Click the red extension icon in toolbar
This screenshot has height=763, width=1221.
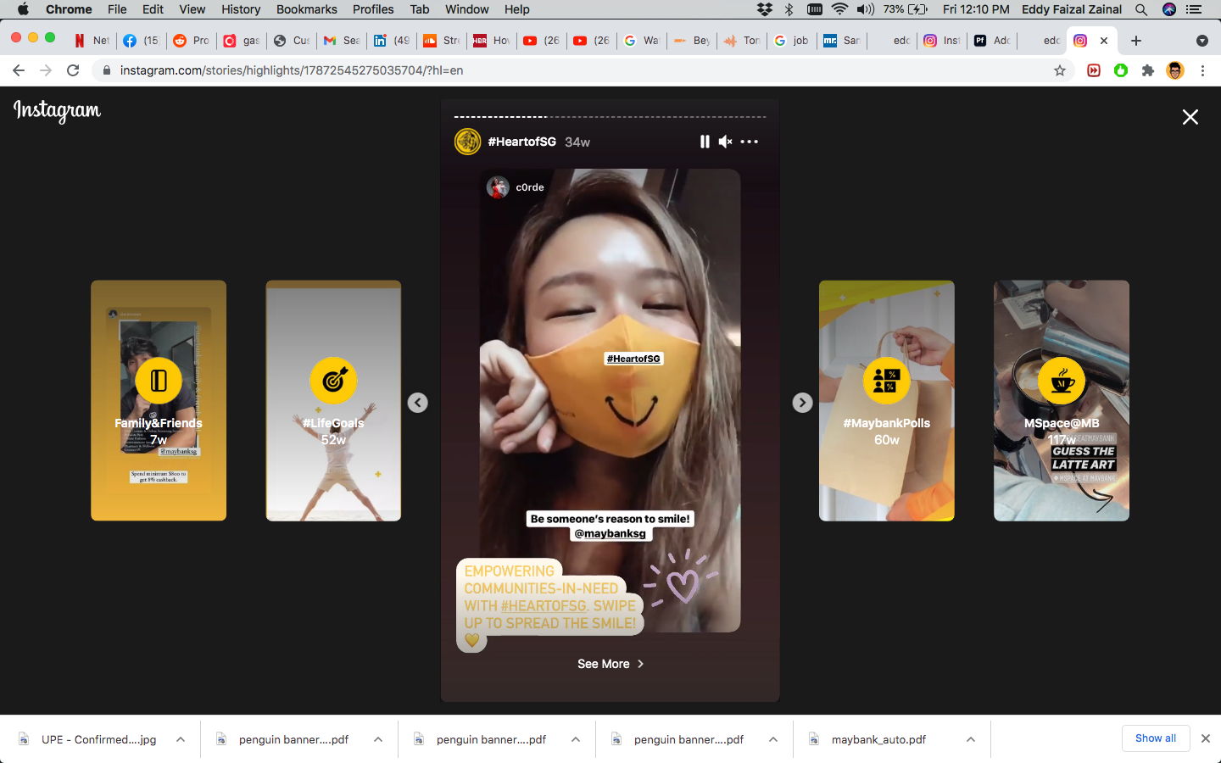pos(1094,70)
